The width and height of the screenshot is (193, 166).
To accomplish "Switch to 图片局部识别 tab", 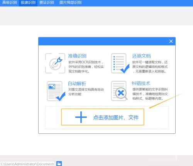I will pos(70,2).
